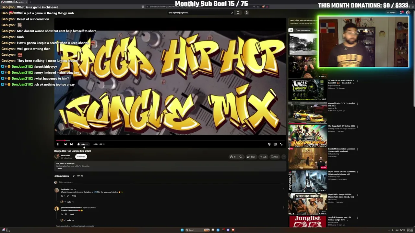Open the player settings gear

pos(269,144)
